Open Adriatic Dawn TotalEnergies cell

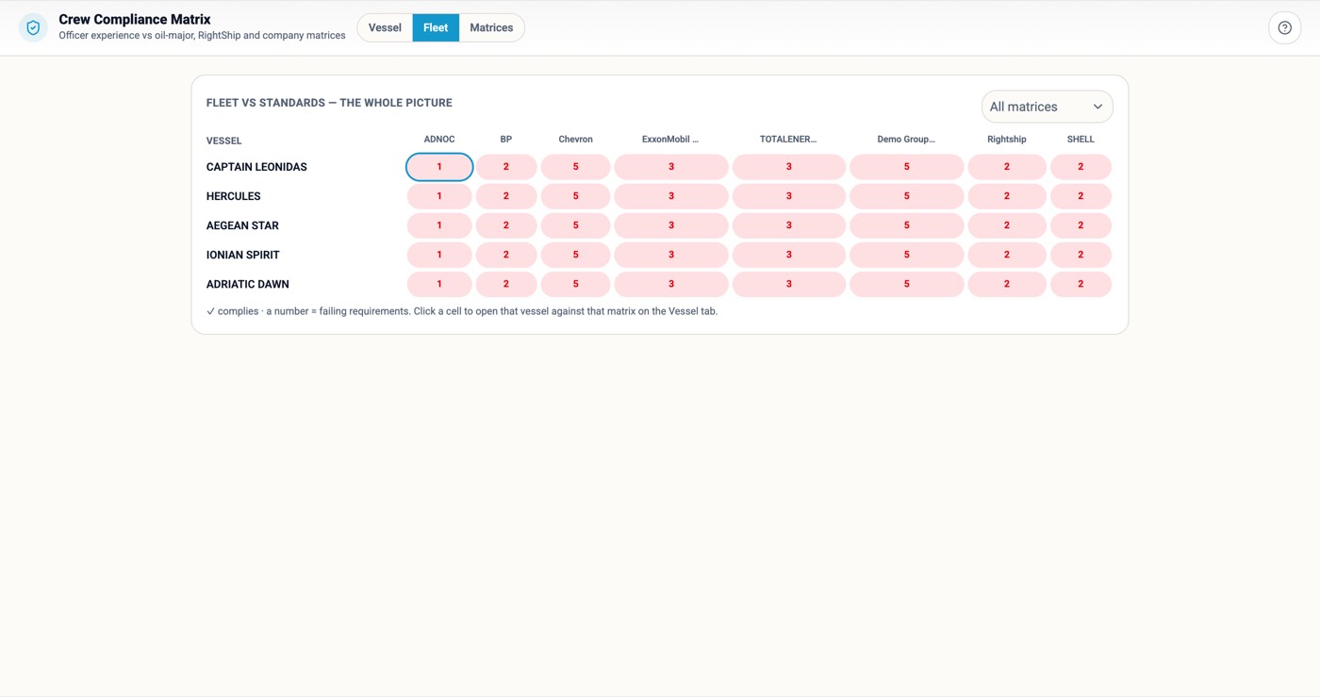click(x=789, y=284)
